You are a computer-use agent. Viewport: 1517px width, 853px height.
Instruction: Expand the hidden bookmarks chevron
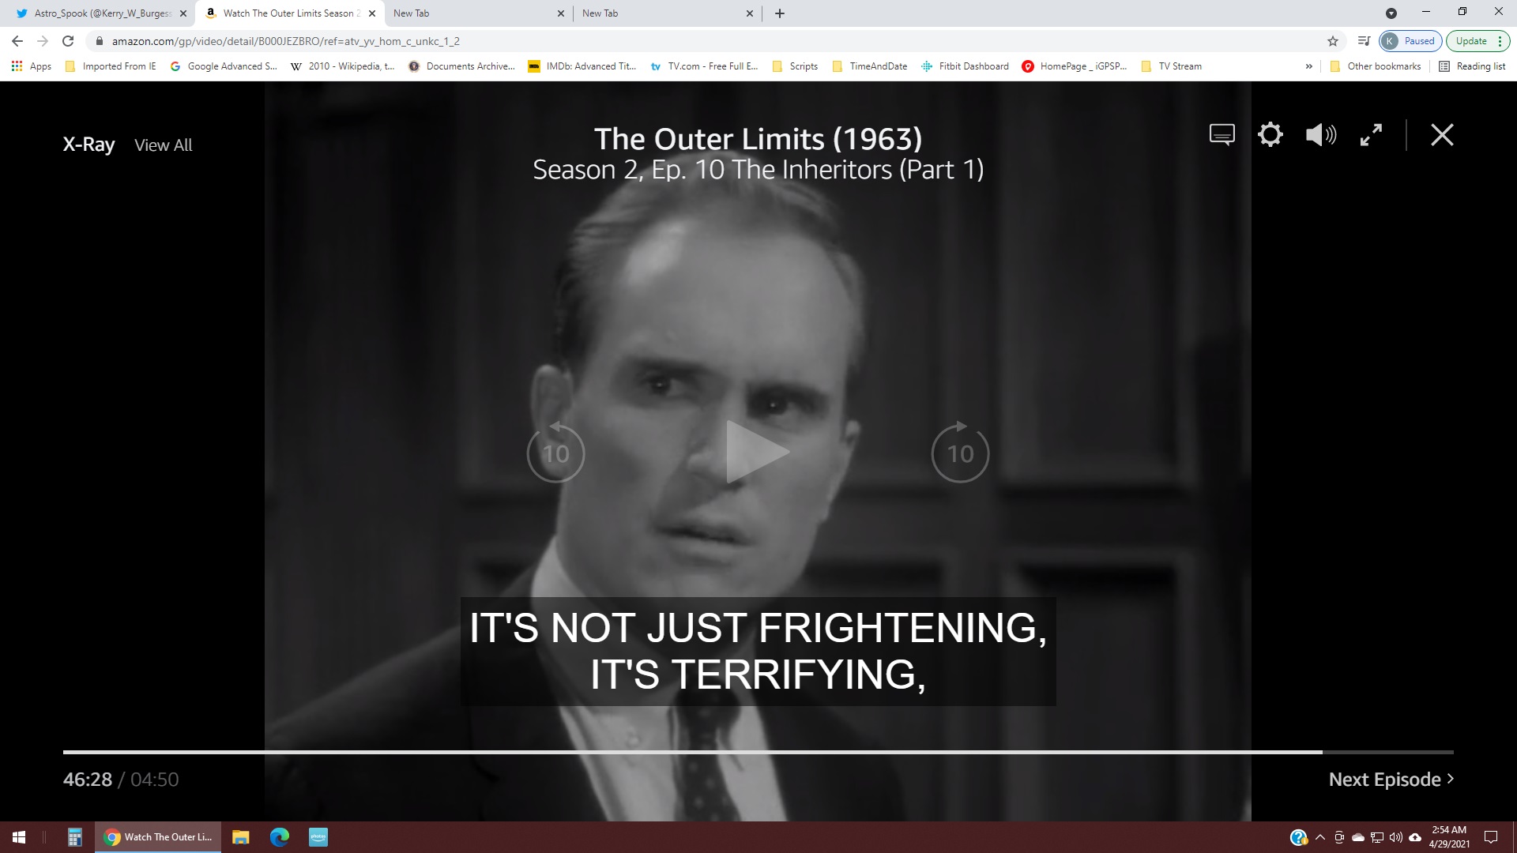[1309, 66]
